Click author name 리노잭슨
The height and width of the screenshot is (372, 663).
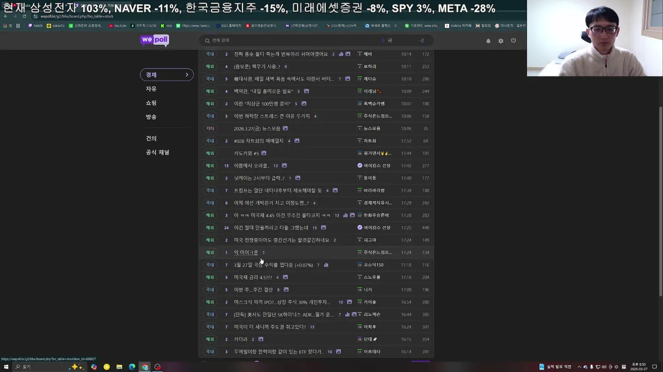[x=372, y=314]
